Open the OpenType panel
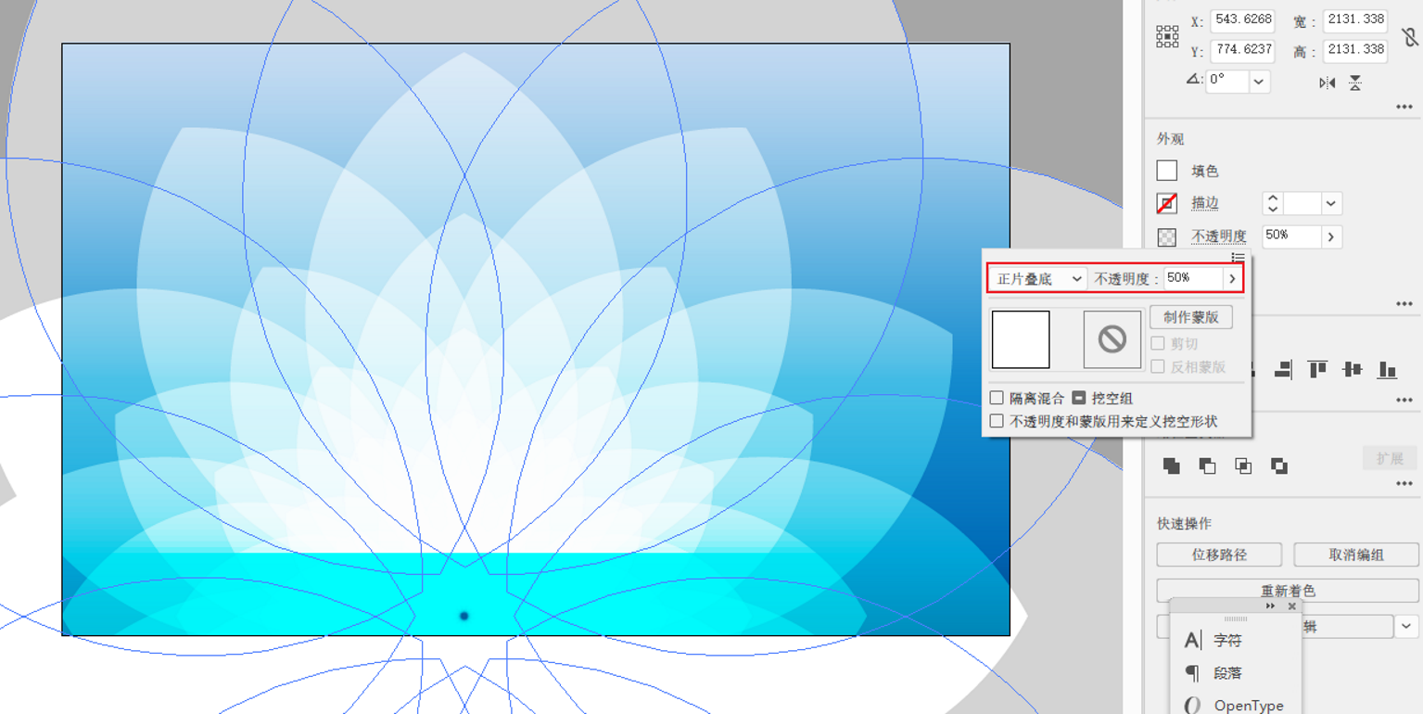This screenshot has height=714, width=1423. [1236, 706]
